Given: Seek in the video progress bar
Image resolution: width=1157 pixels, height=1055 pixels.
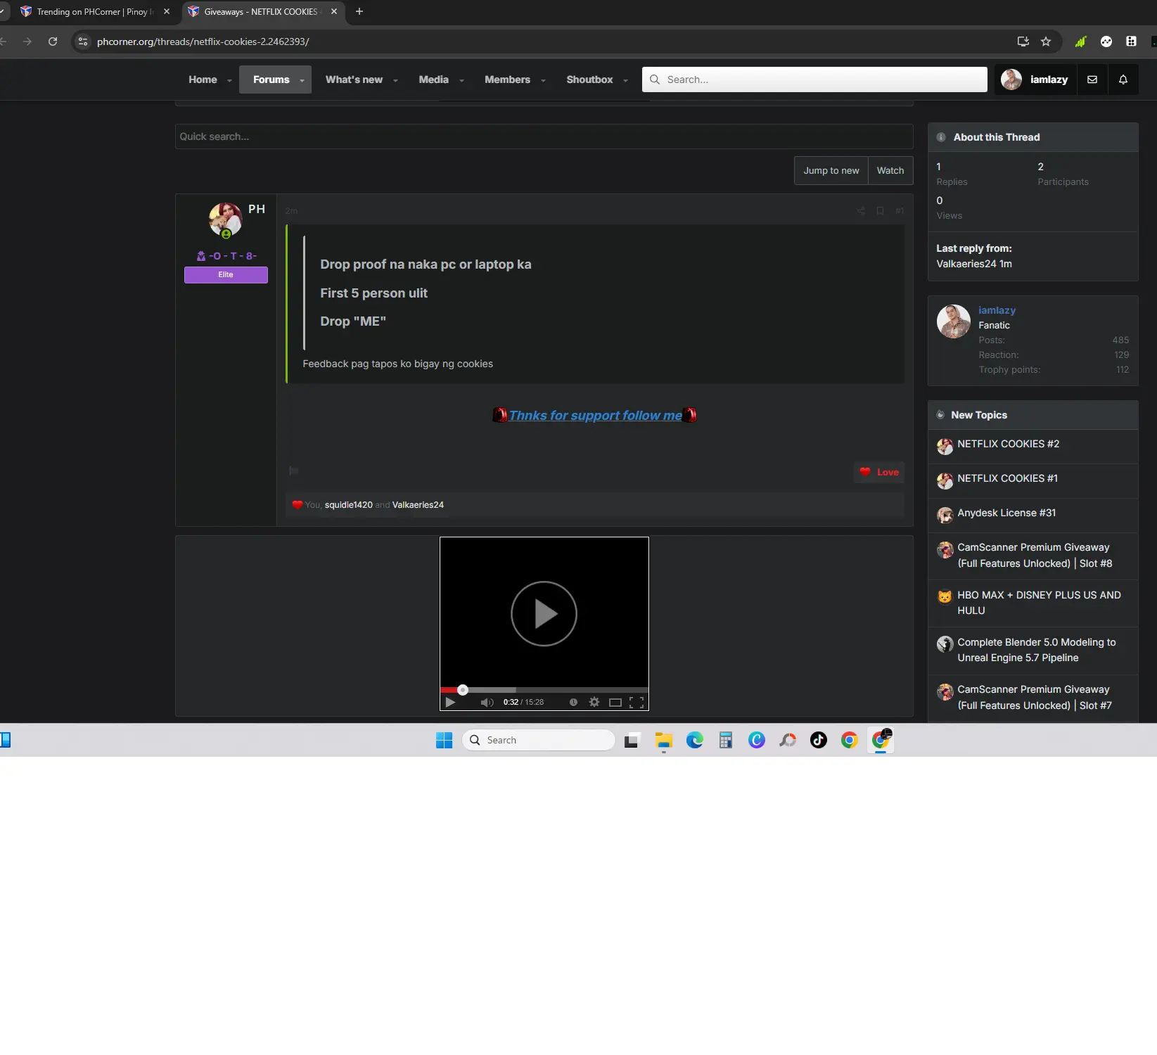Looking at the screenshot, I should click(x=544, y=690).
